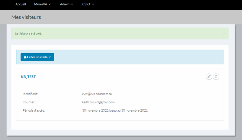Click the Courriel field label
The width and height of the screenshot is (242, 140).
[29, 102]
